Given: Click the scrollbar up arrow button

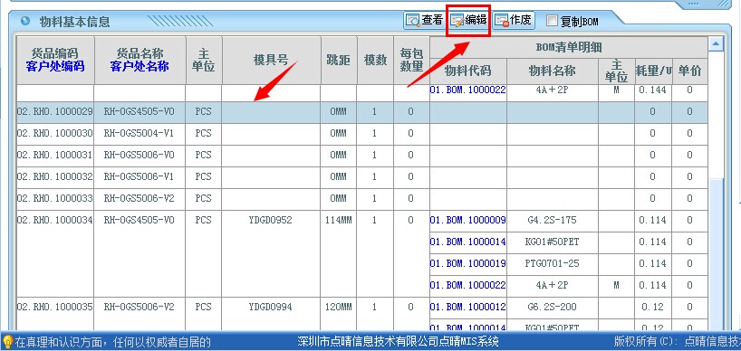Looking at the screenshot, I should (716, 44).
